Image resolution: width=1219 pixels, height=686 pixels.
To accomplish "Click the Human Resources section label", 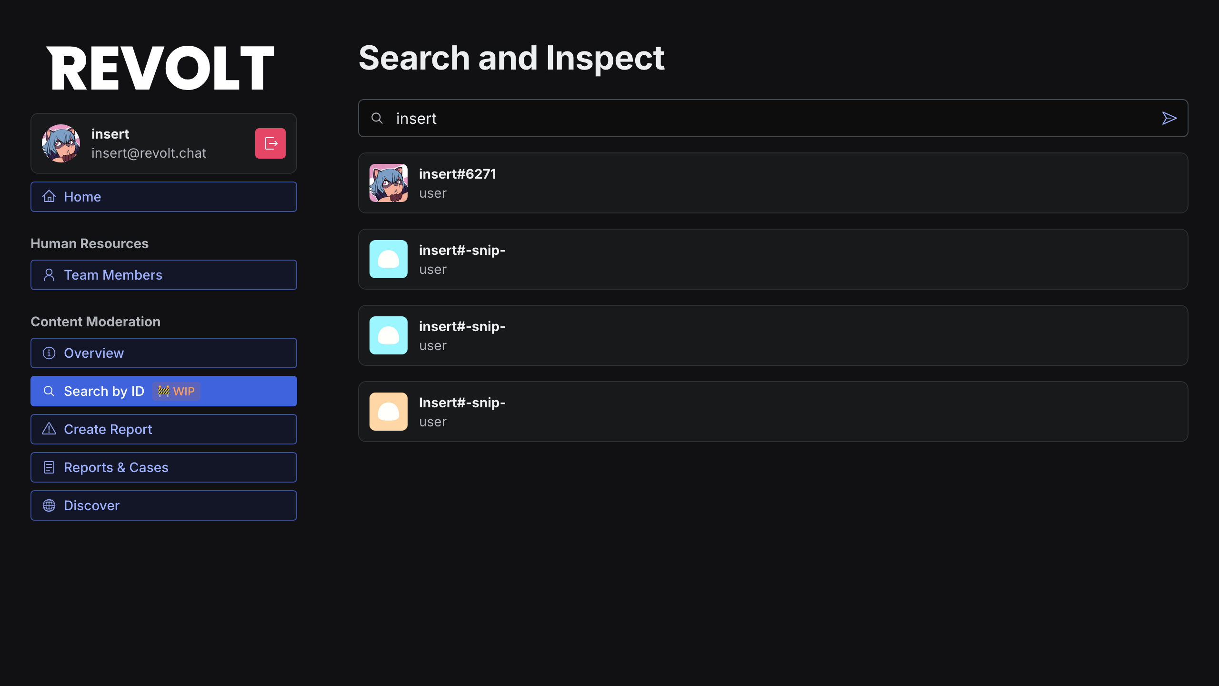I will (x=90, y=243).
